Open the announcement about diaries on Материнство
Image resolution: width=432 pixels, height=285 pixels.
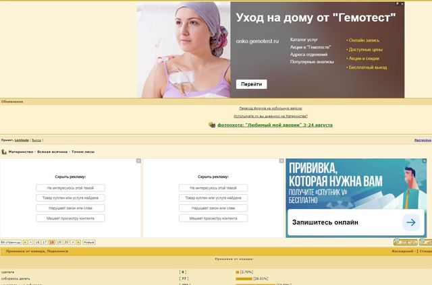pyautogui.click(x=271, y=117)
